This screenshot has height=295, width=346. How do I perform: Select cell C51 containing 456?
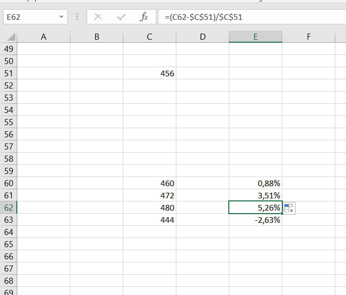149,73
